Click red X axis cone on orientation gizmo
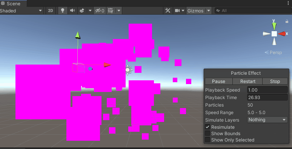The width and height of the screenshot is (292, 149). click(x=282, y=34)
